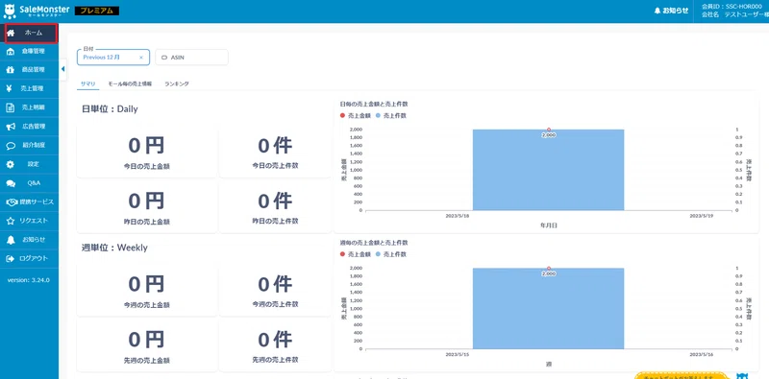769x379 pixels.
Task: Collapse the sidebar with the arrow handle
Action: point(62,69)
